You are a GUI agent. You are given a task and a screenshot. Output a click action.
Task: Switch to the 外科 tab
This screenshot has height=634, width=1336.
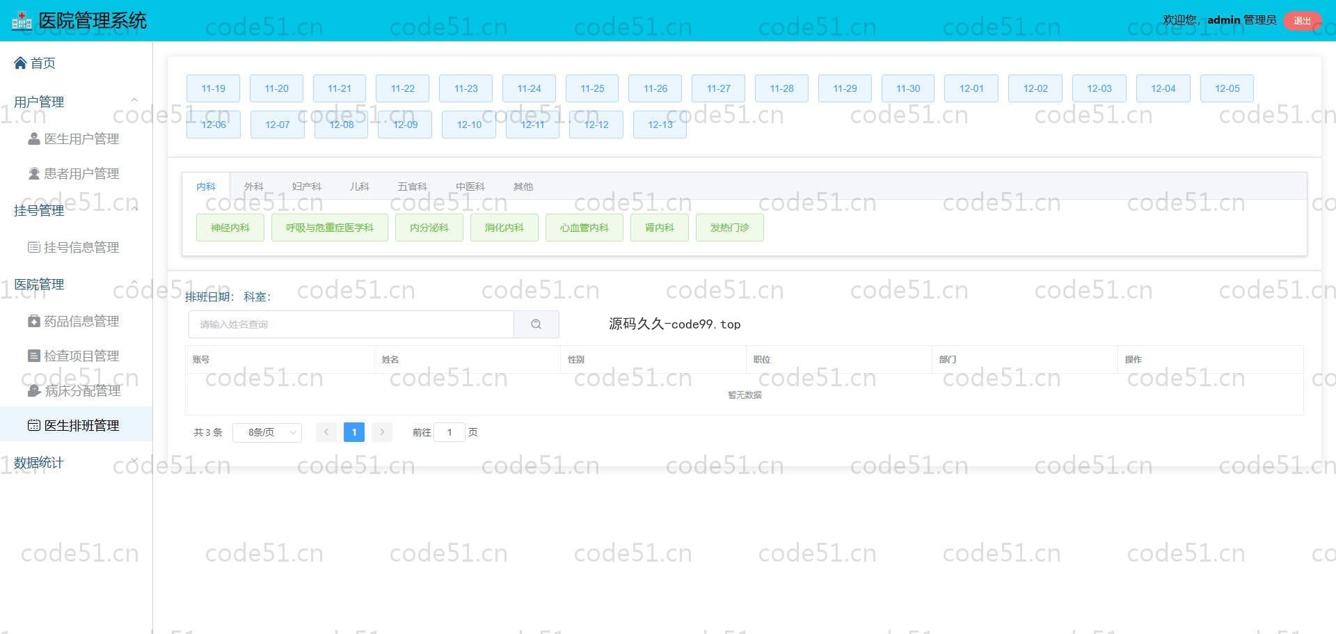(x=253, y=187)
